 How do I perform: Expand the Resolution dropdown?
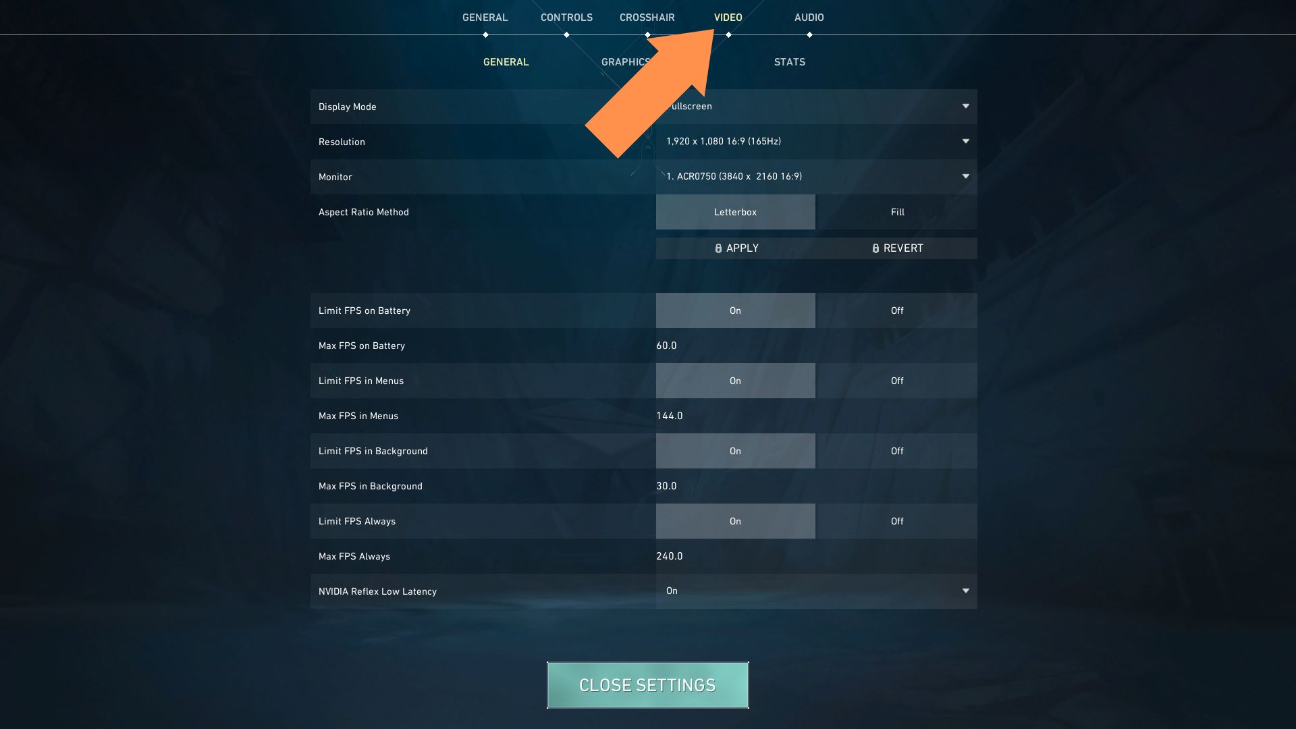pyautogui.click(x=966, y=140)
